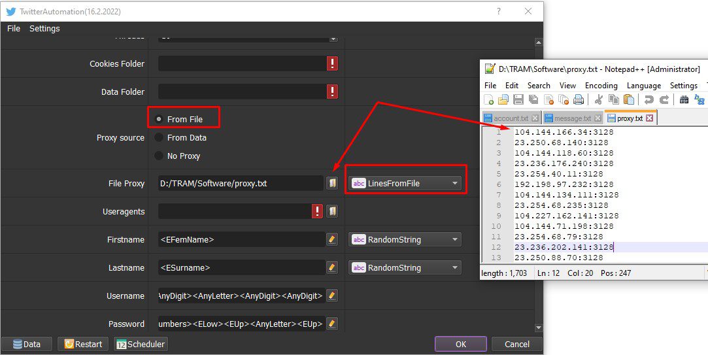Click the Firstname field with <EFemName>
708x355 pixels.
pyautogui.click(x=242, y=239)
